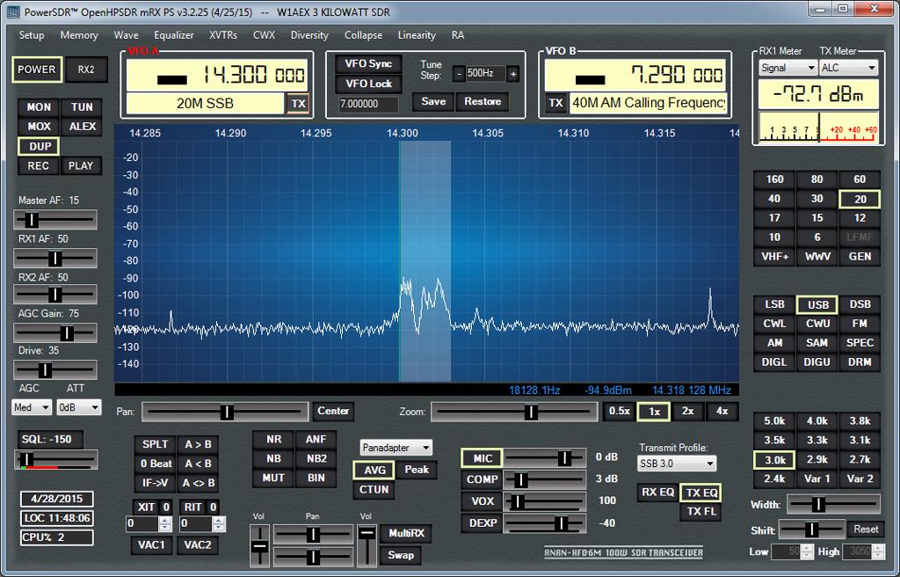Select the 40 meter band
900x577 pixels.
coord(774,199)
